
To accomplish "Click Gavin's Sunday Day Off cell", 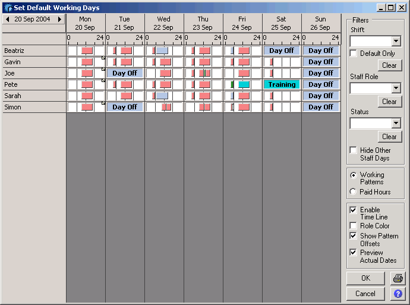I will [321, 62].
